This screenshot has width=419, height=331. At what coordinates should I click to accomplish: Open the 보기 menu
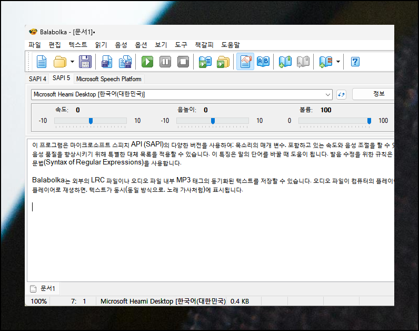[x=161, y=45]
